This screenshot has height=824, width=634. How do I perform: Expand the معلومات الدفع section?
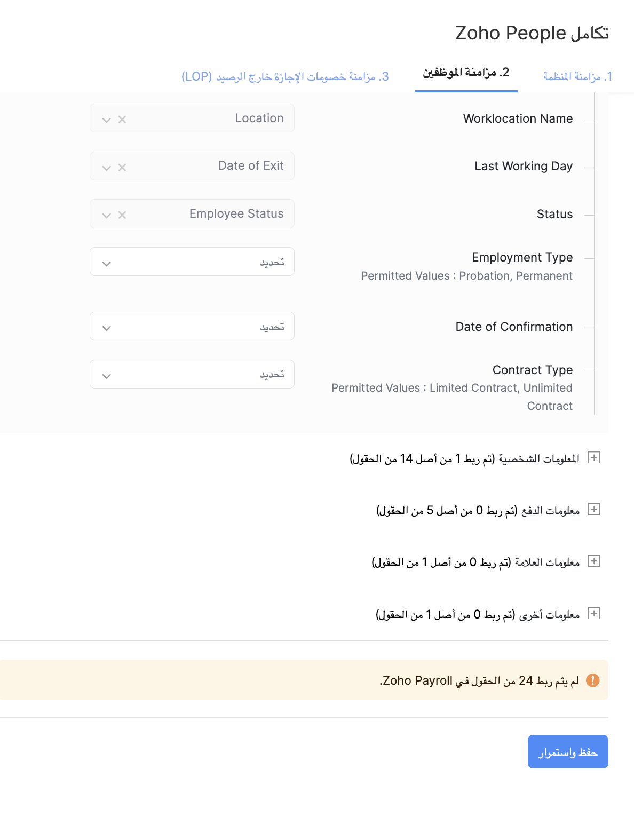pyautogui.click(x=593, y=510)
